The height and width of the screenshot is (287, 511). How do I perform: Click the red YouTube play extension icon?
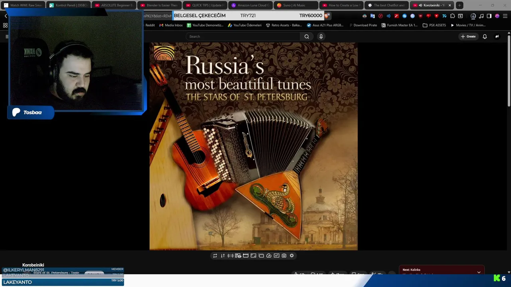pyautogui.click(x=436, y=16)
